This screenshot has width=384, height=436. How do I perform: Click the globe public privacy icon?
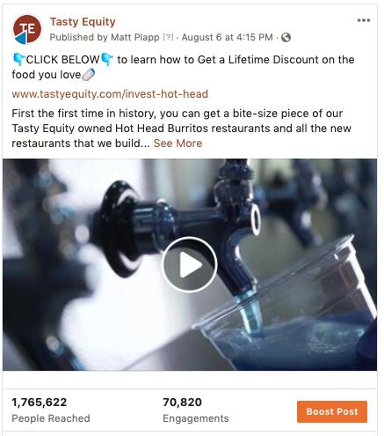click(286, 38)
